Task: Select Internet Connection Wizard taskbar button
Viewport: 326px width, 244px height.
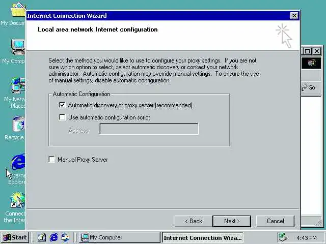Action: 203,237
